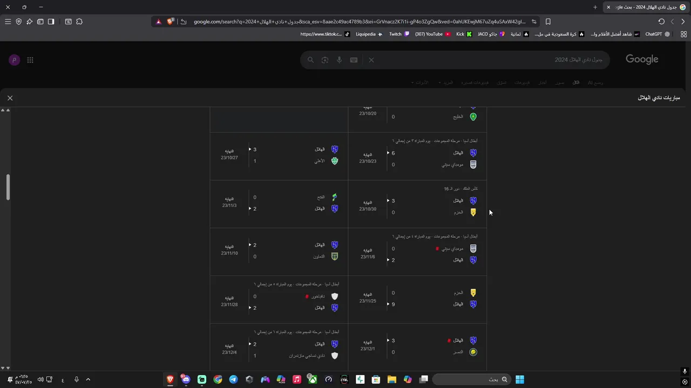Image resolution: width=691 pixels, height=388 pixels.
Task: Click the taskbar search box
Action: coord(472,379)
